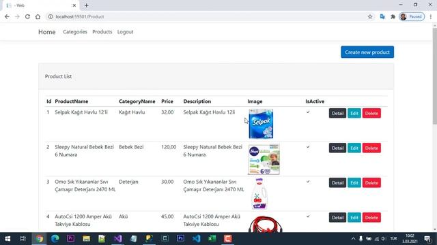Viewport: 437px width, 245px height.
Task: Open Detail for AutoCsi Akü Kablosu
Action: tap(337, 218)
